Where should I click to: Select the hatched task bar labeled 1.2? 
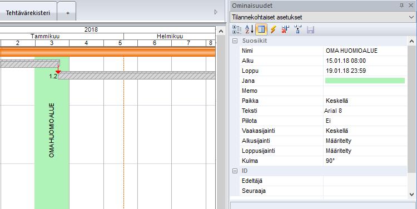tap(137, 76)
